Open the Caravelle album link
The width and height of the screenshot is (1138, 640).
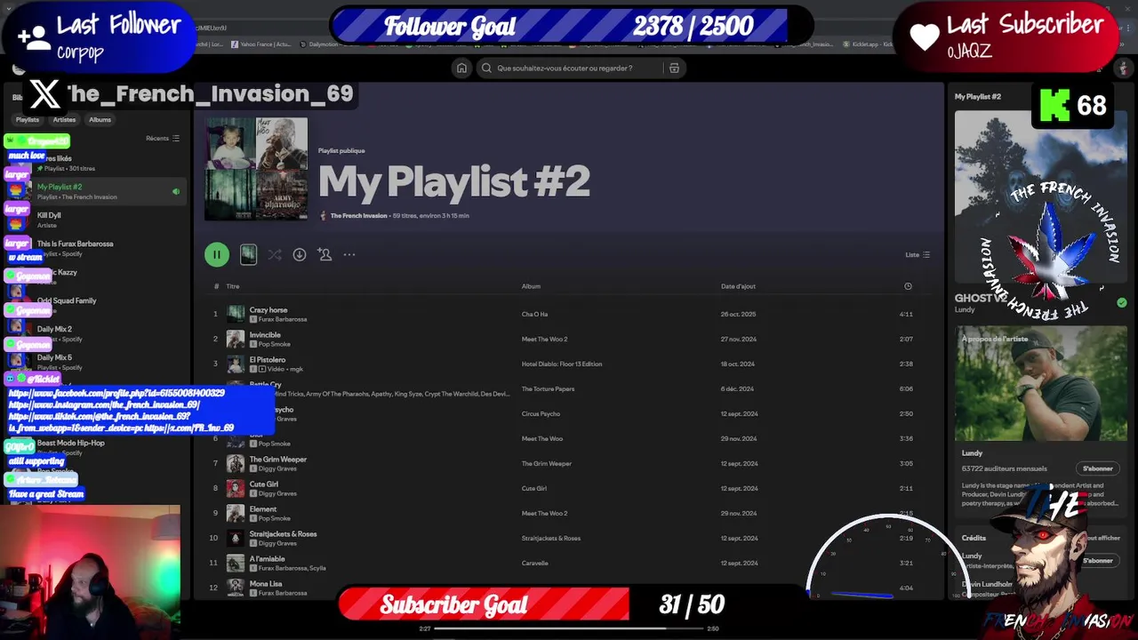[x=535, y=563]
